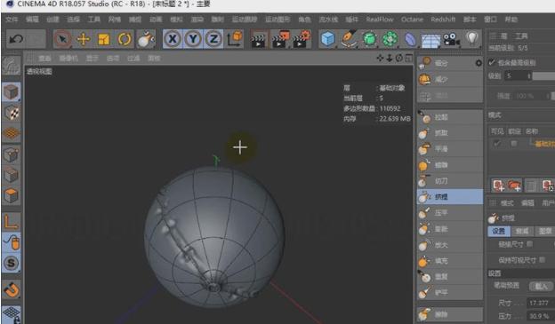
Task: Click the 载入 brush preset button
Action: click(541, 286)
